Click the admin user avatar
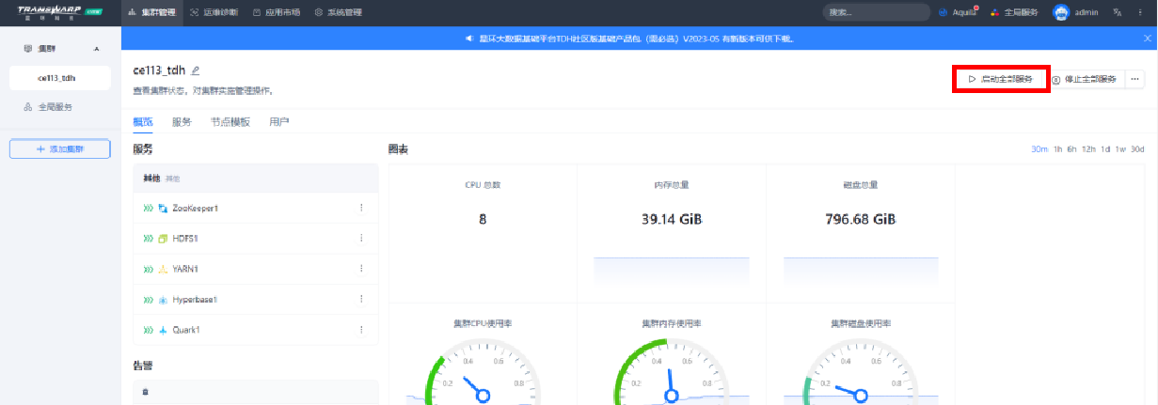Screen dimensions: 1158x405 point(1061,13)
